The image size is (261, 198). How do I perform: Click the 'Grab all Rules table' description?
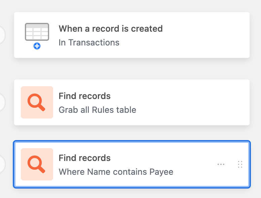pos(98,110)
